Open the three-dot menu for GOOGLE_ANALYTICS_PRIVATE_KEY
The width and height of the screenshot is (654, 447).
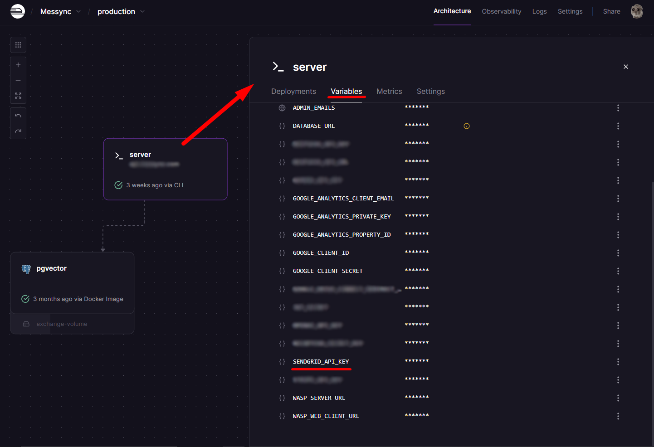(x=618, y=217)
